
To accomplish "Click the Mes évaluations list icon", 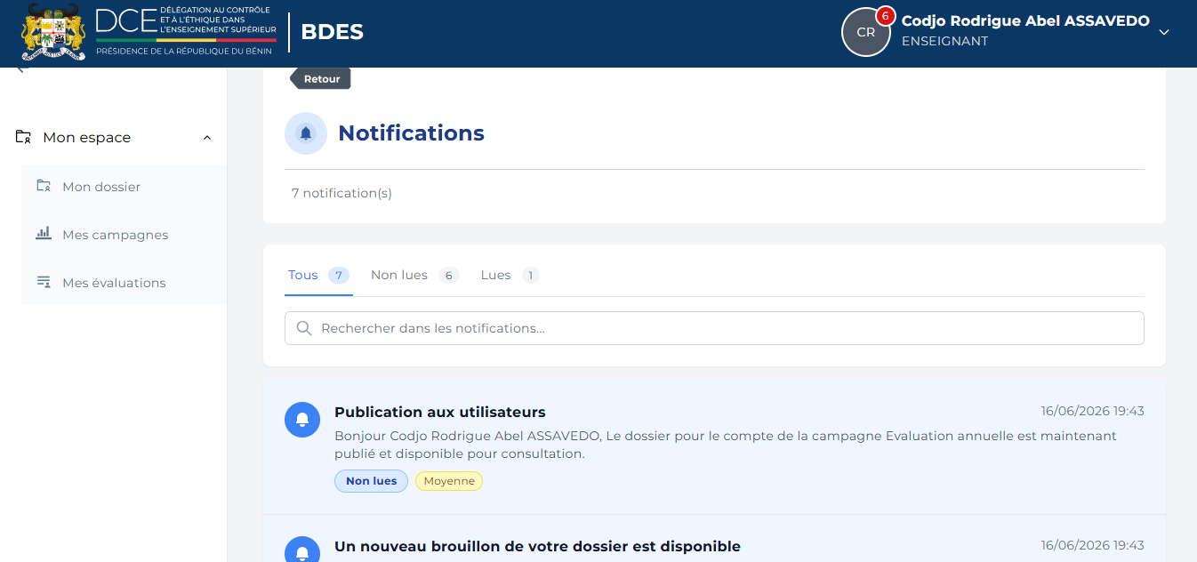I will [x=44, y=282].
